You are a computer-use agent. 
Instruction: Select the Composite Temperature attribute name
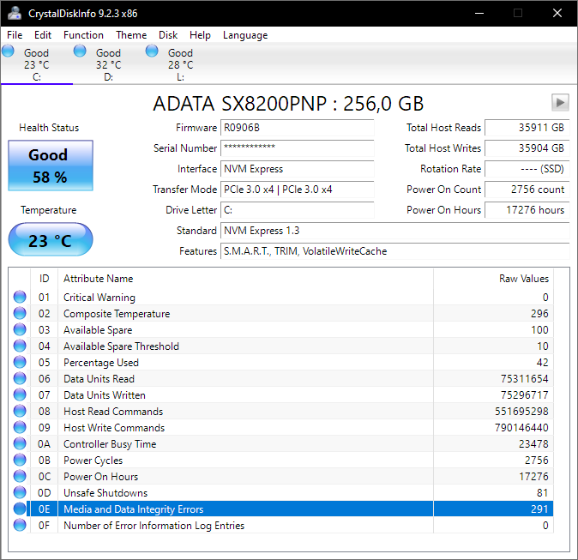(x=117, y=314)
